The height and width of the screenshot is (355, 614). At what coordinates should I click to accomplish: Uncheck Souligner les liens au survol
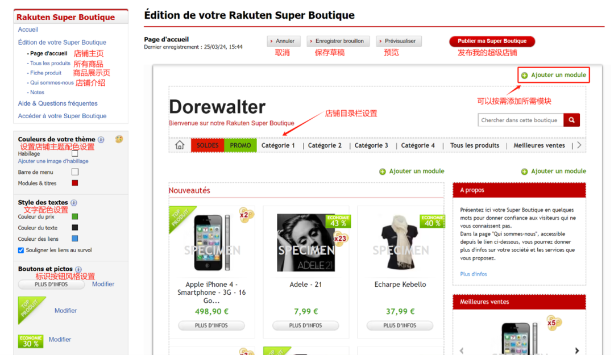point(21,250)
